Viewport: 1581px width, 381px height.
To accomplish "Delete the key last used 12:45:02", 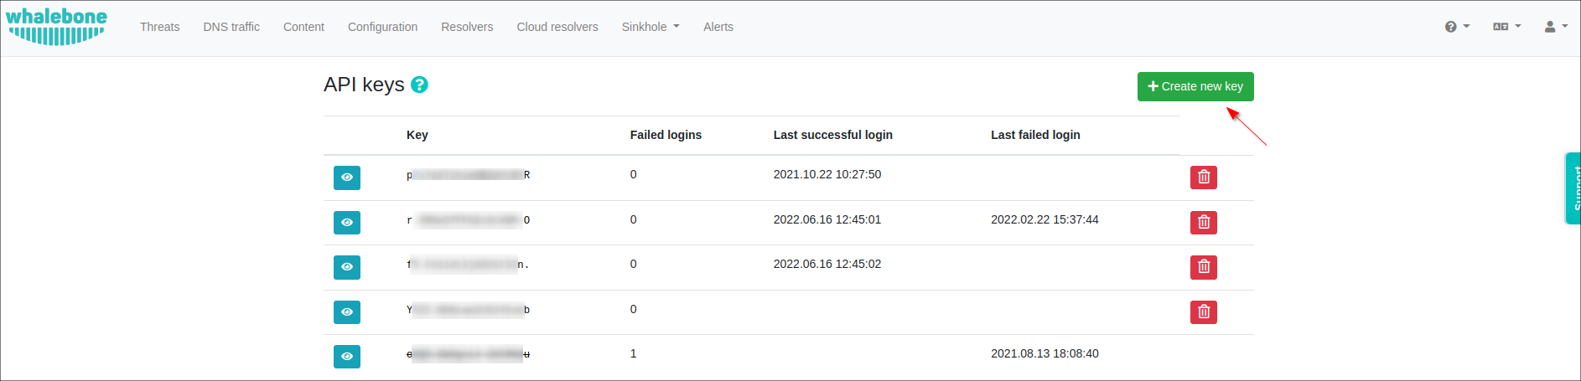I will tap(1203, 267).
